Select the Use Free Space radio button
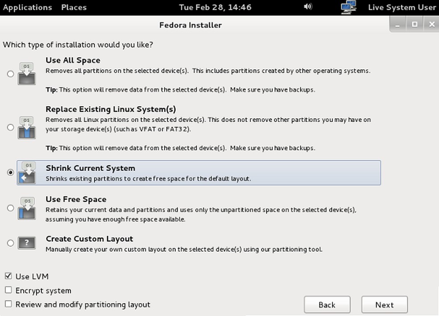 pyautogui.click(x=11, y=208)
